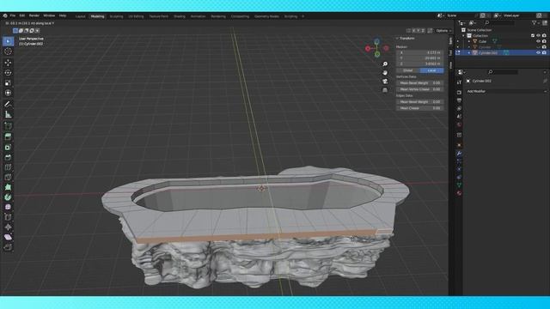Viewport: 550px width, 309px height.
Task: Toggle camera view in the viewport
Action: 385,82
